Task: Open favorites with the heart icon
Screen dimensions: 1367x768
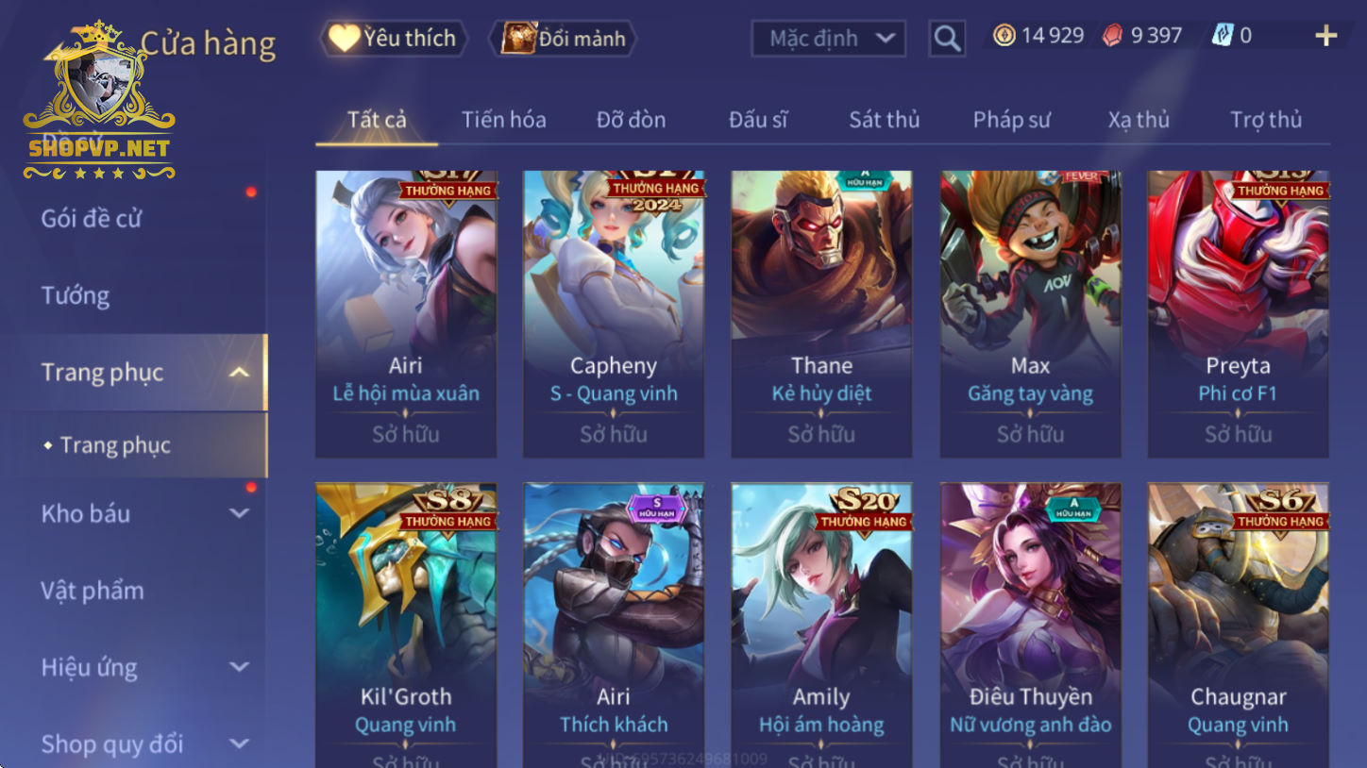Action: (345, 38)
